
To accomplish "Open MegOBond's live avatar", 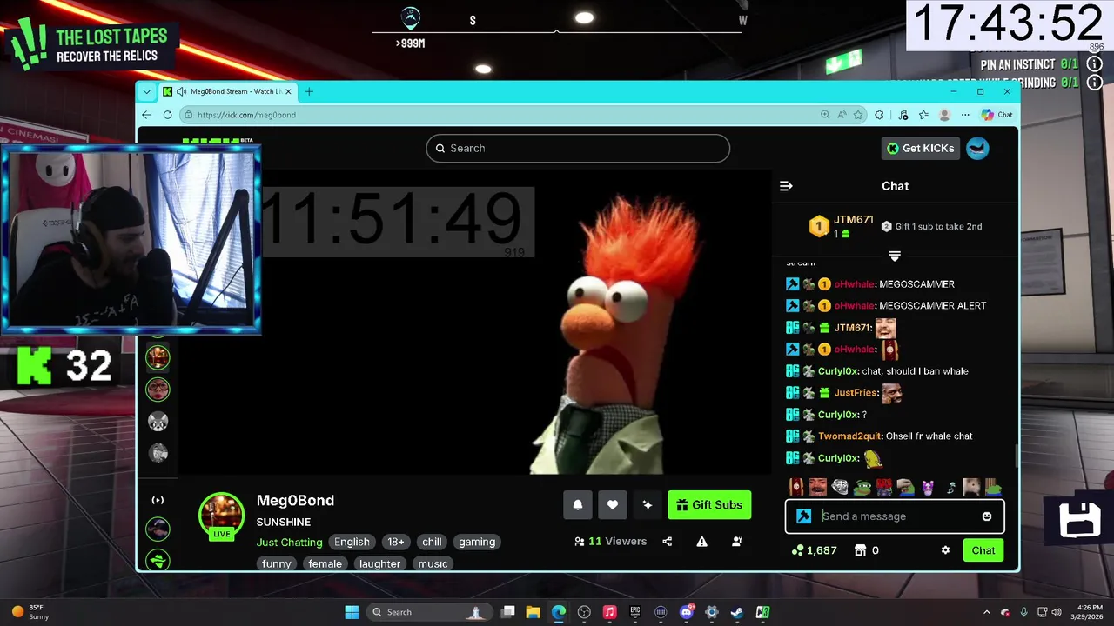I will click(221, 516).
